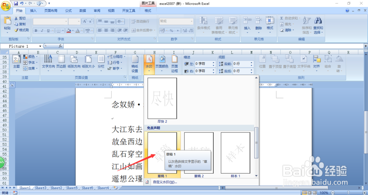Apply comma style number format
Viewport: 368px width, 195px height.
click(177, 31)
